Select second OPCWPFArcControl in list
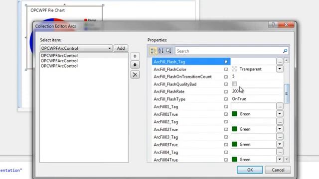Screen dimensions: 319x179 (x=84, y=61)
